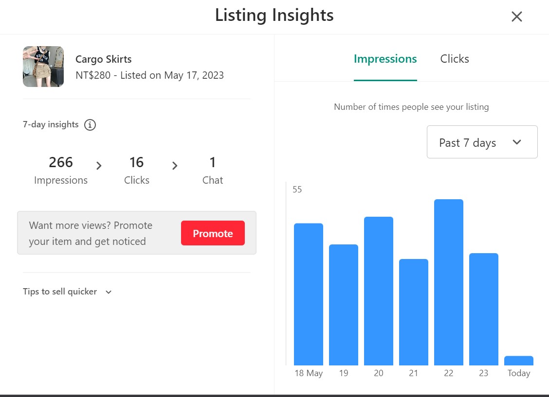The height and width of the screenshot is (397, 549).
Task: Switch to the Clicks tab
Action: 455,59
